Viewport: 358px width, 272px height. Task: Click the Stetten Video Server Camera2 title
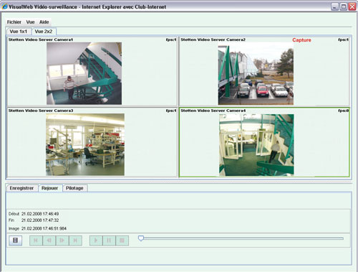213,39
